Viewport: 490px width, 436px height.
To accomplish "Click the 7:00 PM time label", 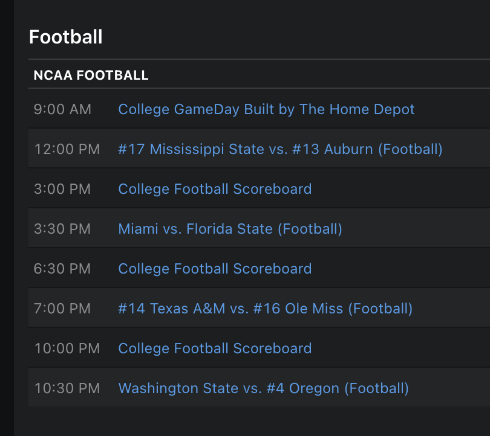I will coord(62,309).
